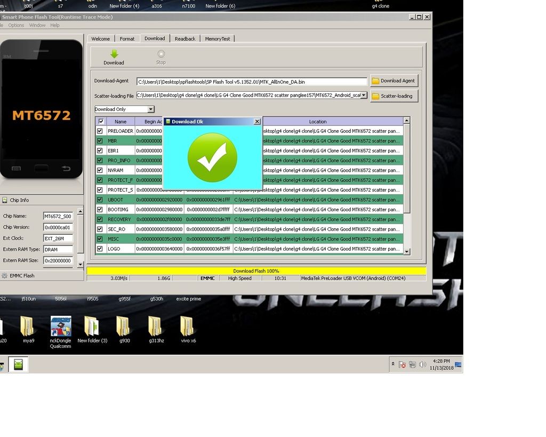Open the mya9 desktop folder
546x437 pixels.
pyautogui.click(x=28, y=326)
